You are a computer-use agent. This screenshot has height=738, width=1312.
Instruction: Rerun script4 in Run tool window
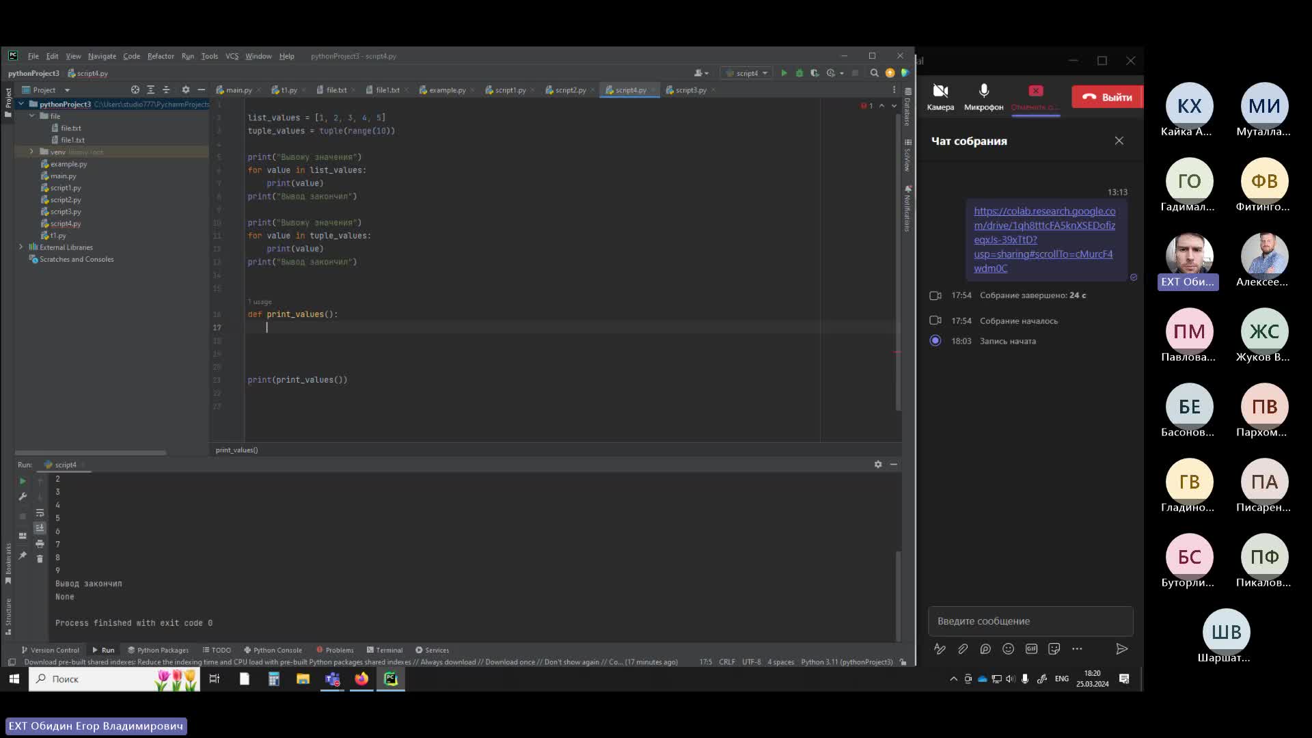[23, 481]
